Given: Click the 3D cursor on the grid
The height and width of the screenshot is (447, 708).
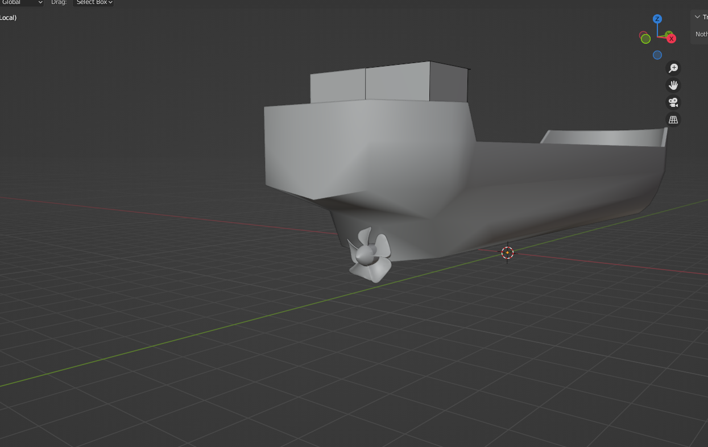Looking at the screenshot, I should (507, 253).
